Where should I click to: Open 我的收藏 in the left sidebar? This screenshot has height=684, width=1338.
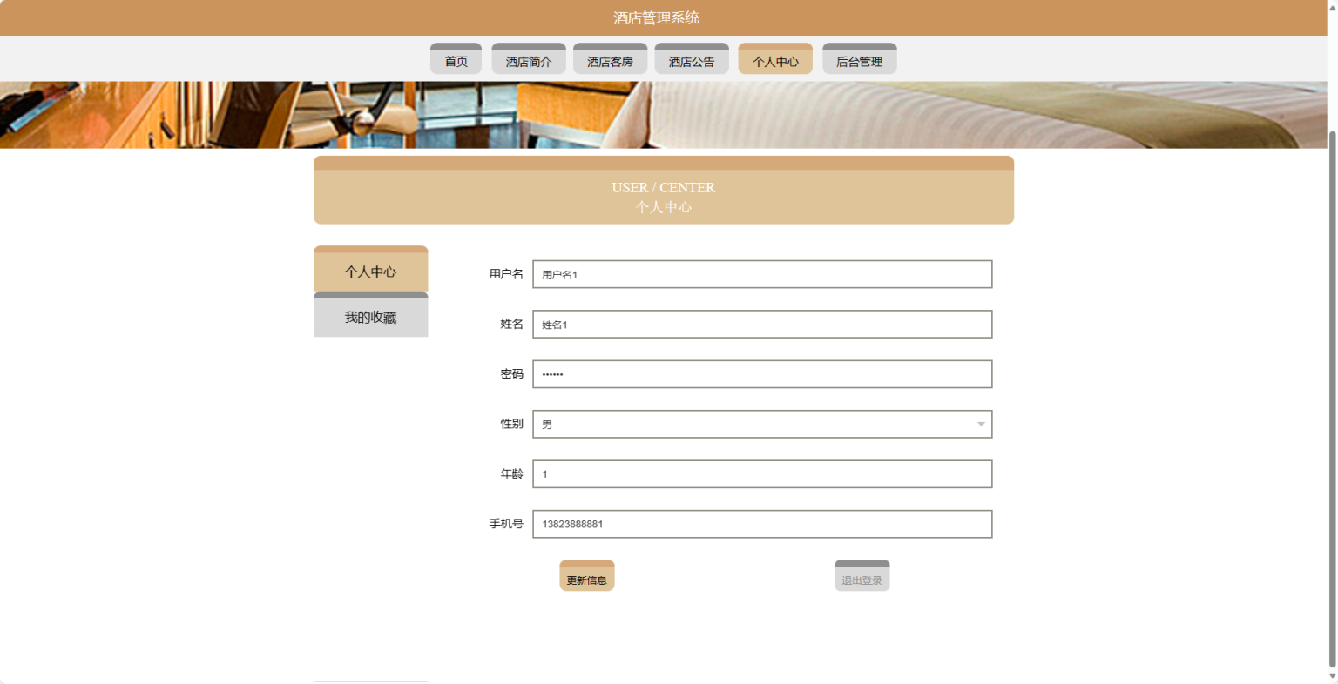coord(370,317)
